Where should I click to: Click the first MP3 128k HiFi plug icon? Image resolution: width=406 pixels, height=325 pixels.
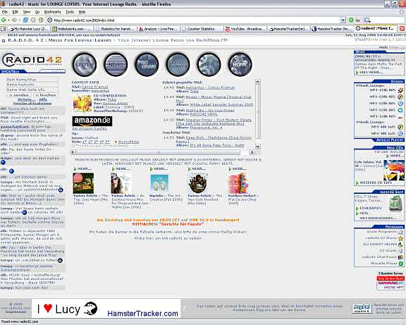click(x=400, y=90)
